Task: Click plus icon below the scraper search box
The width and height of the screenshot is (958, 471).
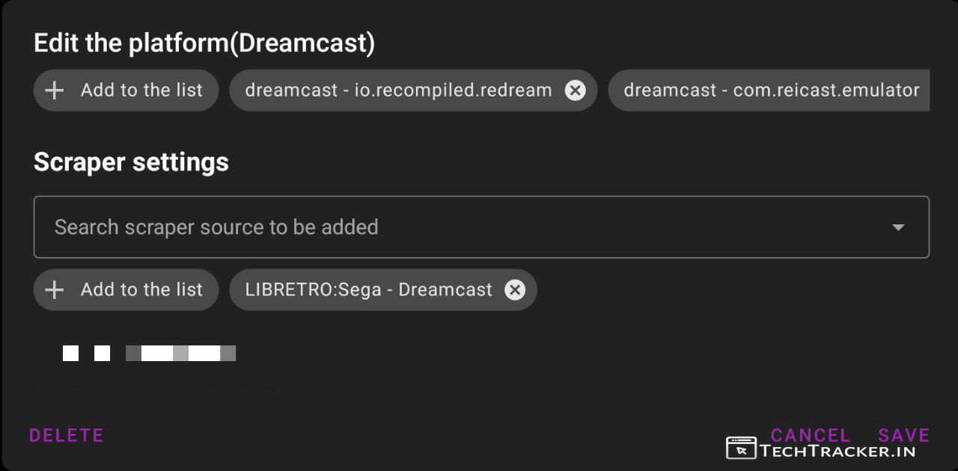Action: point(55,290)
